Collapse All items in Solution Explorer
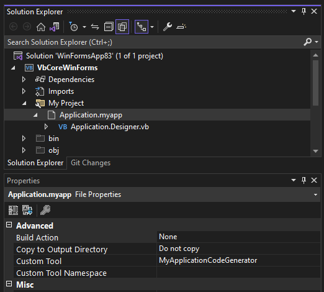 coord(109,27)
